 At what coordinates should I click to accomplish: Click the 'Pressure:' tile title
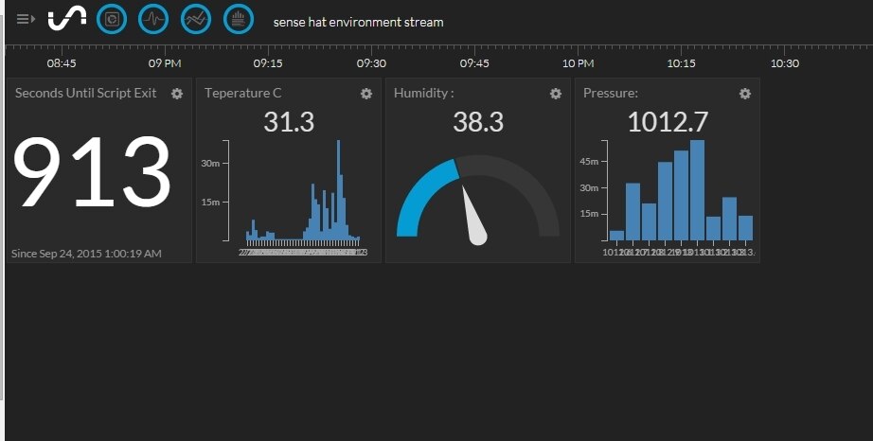tap(611, 93)
